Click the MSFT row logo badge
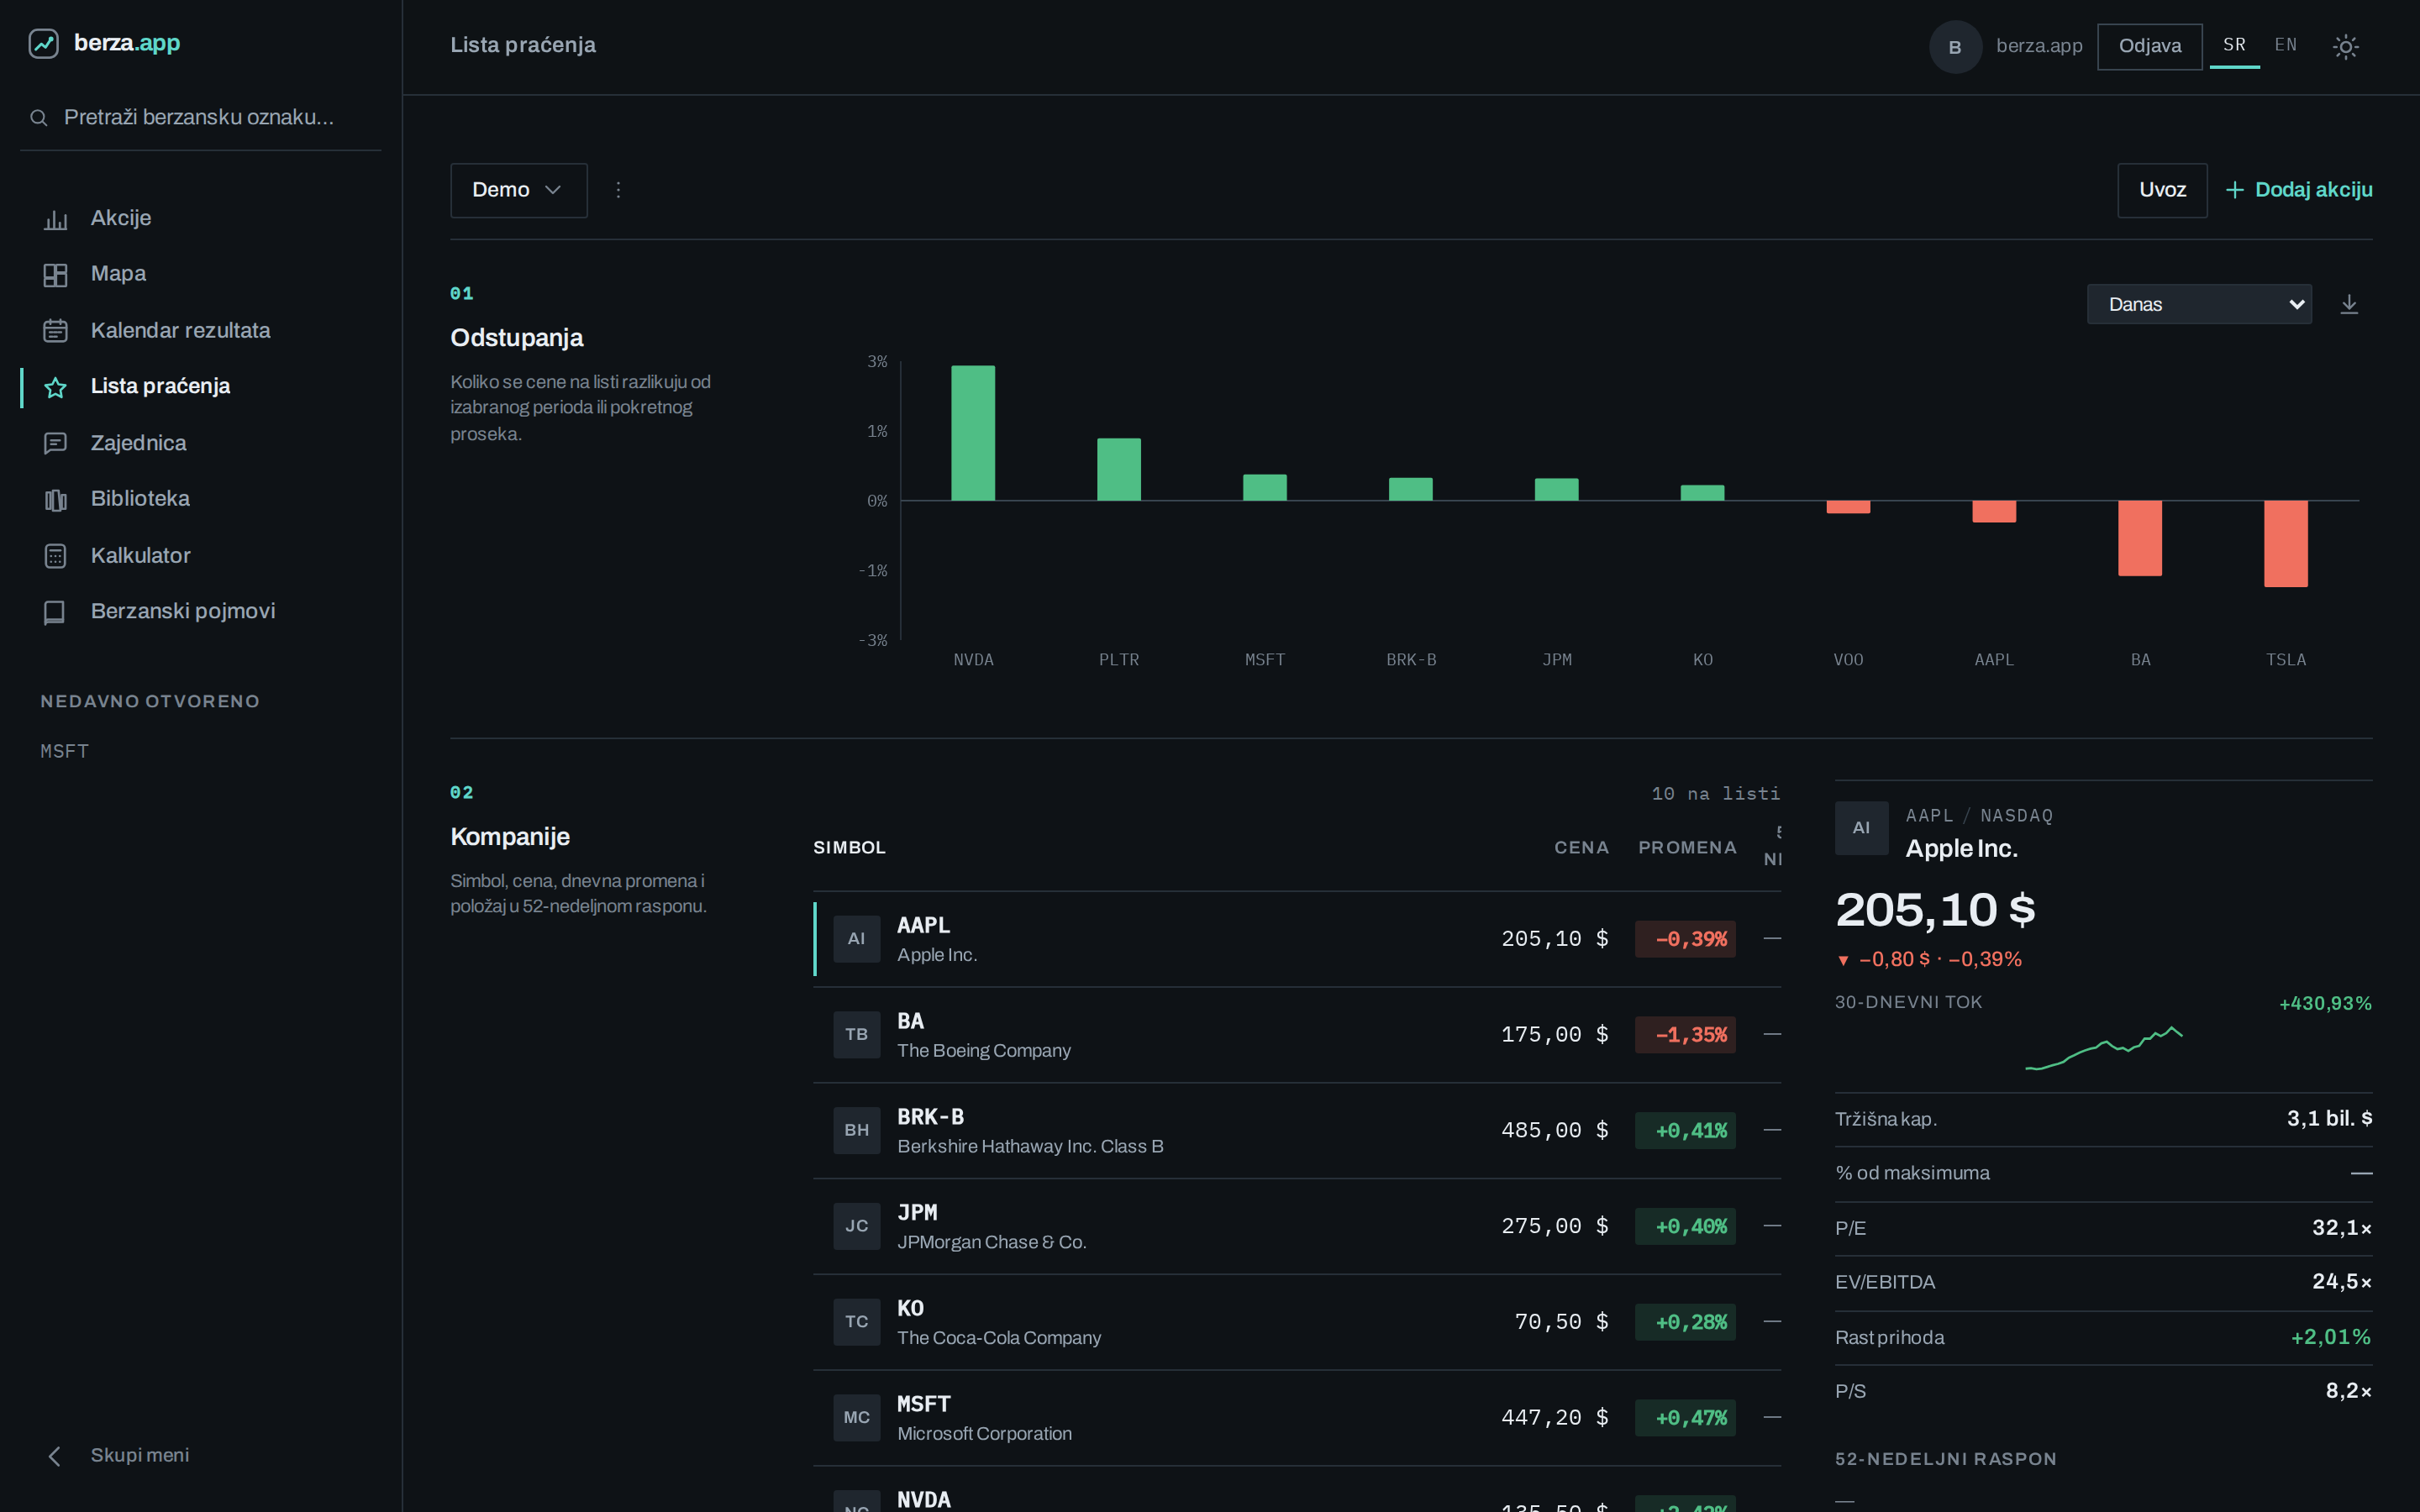 point(857,1418)
